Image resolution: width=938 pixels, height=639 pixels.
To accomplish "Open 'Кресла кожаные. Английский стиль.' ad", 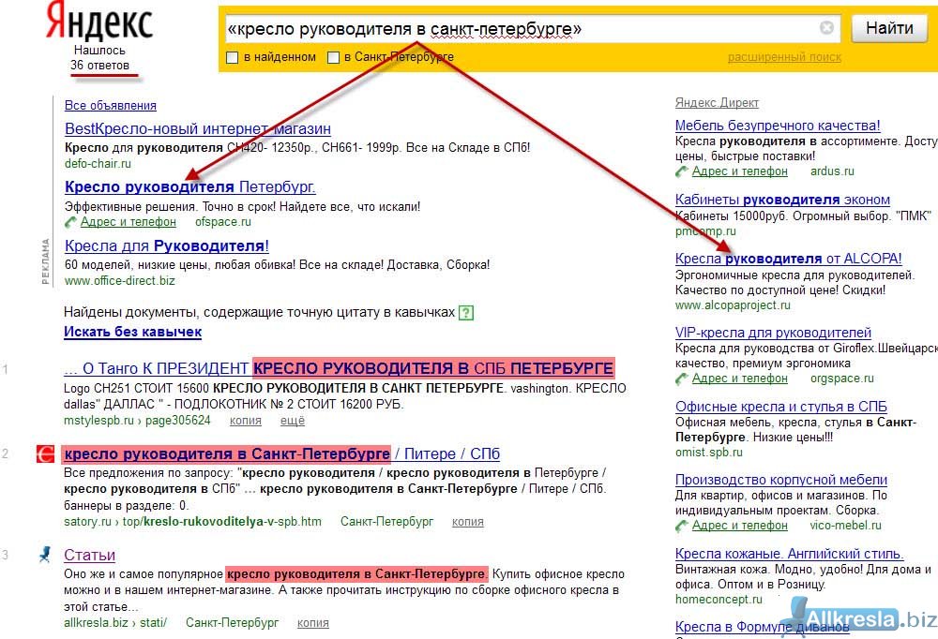I will [790, 554].
